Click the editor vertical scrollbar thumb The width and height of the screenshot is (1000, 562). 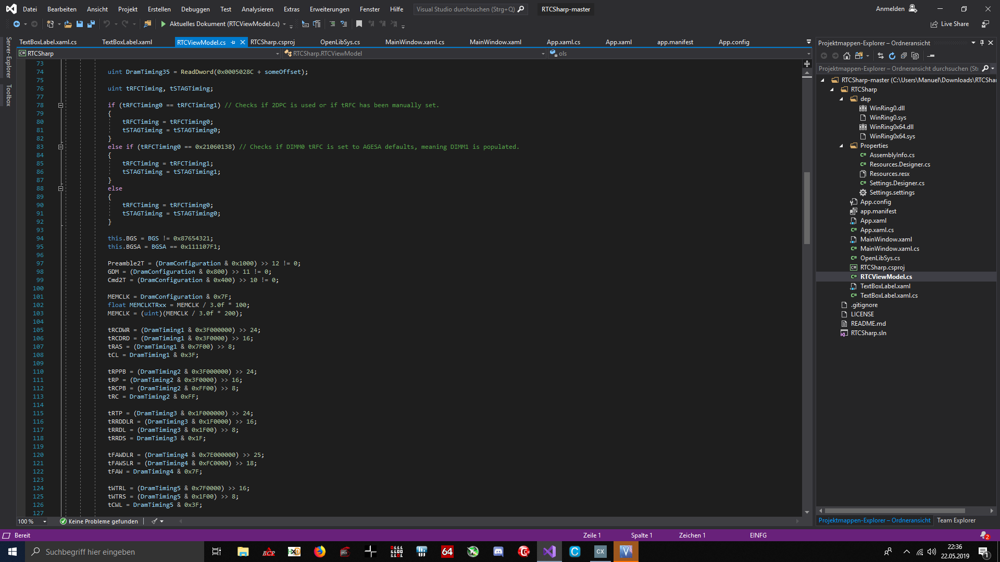coord(807,208)
